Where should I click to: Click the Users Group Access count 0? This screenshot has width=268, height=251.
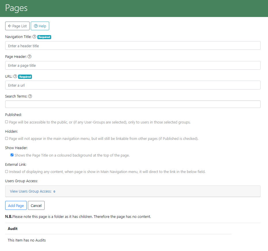(54, 191)
